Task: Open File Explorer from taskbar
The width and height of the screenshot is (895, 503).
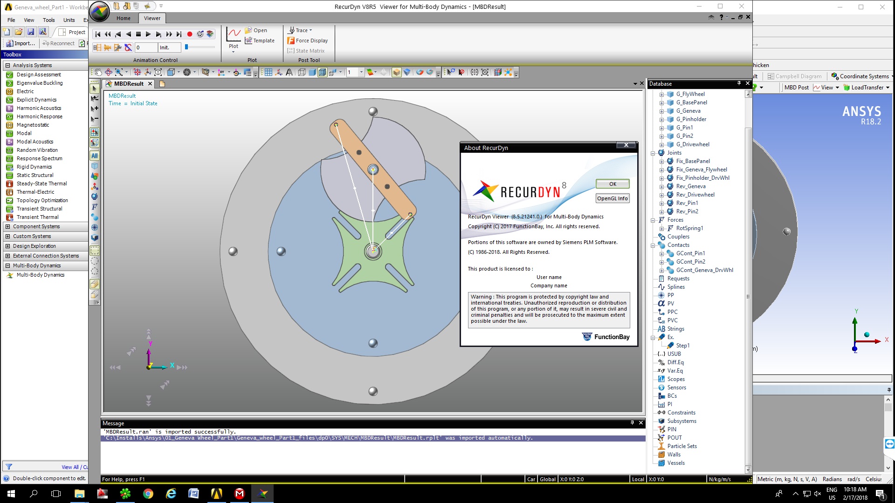Action: pos(79,494)
